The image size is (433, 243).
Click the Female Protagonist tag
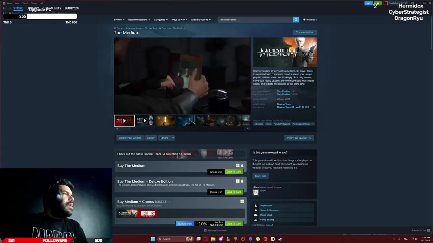pyautogui.click(x=282, y=124)
